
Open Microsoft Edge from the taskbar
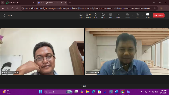click(94, 92)
